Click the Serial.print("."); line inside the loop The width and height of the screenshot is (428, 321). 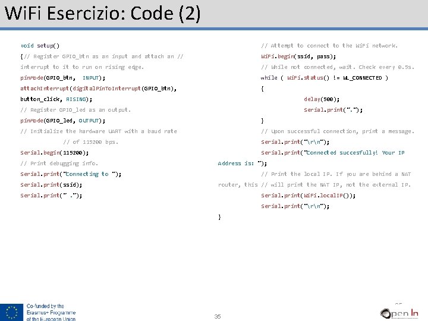pos(333,110)
